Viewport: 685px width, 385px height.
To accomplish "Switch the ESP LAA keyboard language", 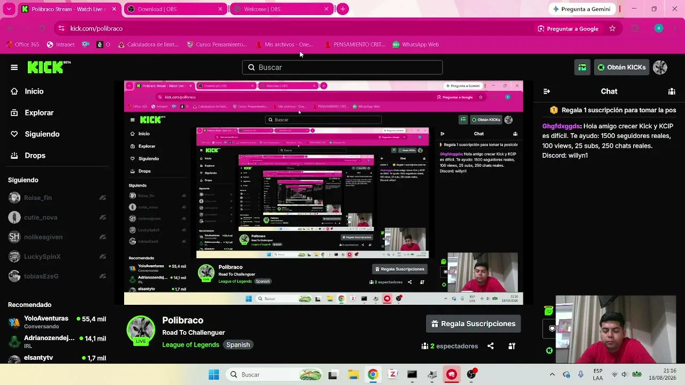I will (598, 374).
